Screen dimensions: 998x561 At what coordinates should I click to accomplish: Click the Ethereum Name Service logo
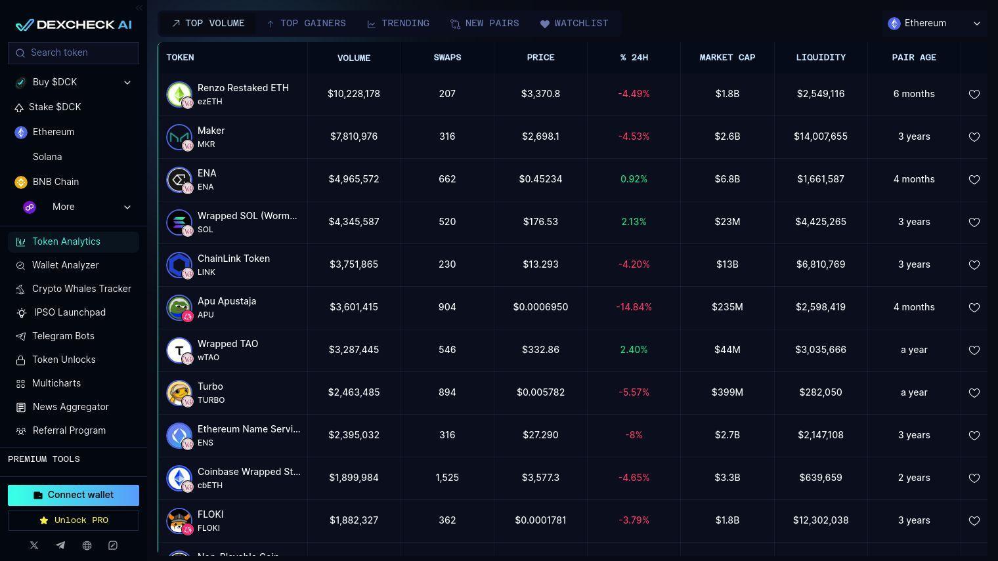tap(179, 436)
